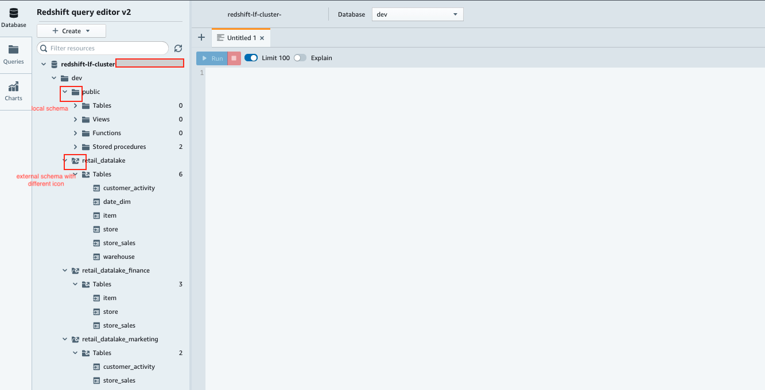The height and width of the screenshot is (390, 765).
Task: Expand the Views folder chevron
Action: 75,119
